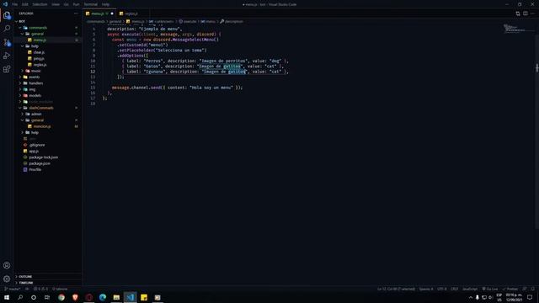Switch to the second editor tab, replies.js
Image resolution: width=539 pixels, height=303 pixels.
click(131, 13)
